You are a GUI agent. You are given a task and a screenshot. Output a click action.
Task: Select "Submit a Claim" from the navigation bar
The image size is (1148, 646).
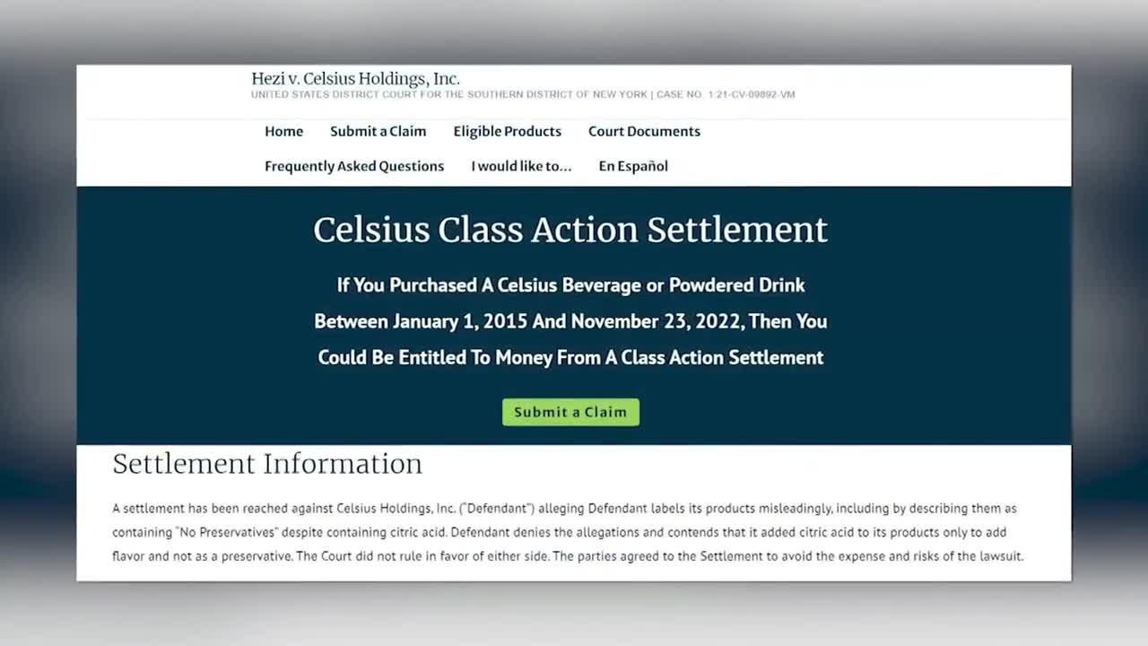tap(378, 131)
